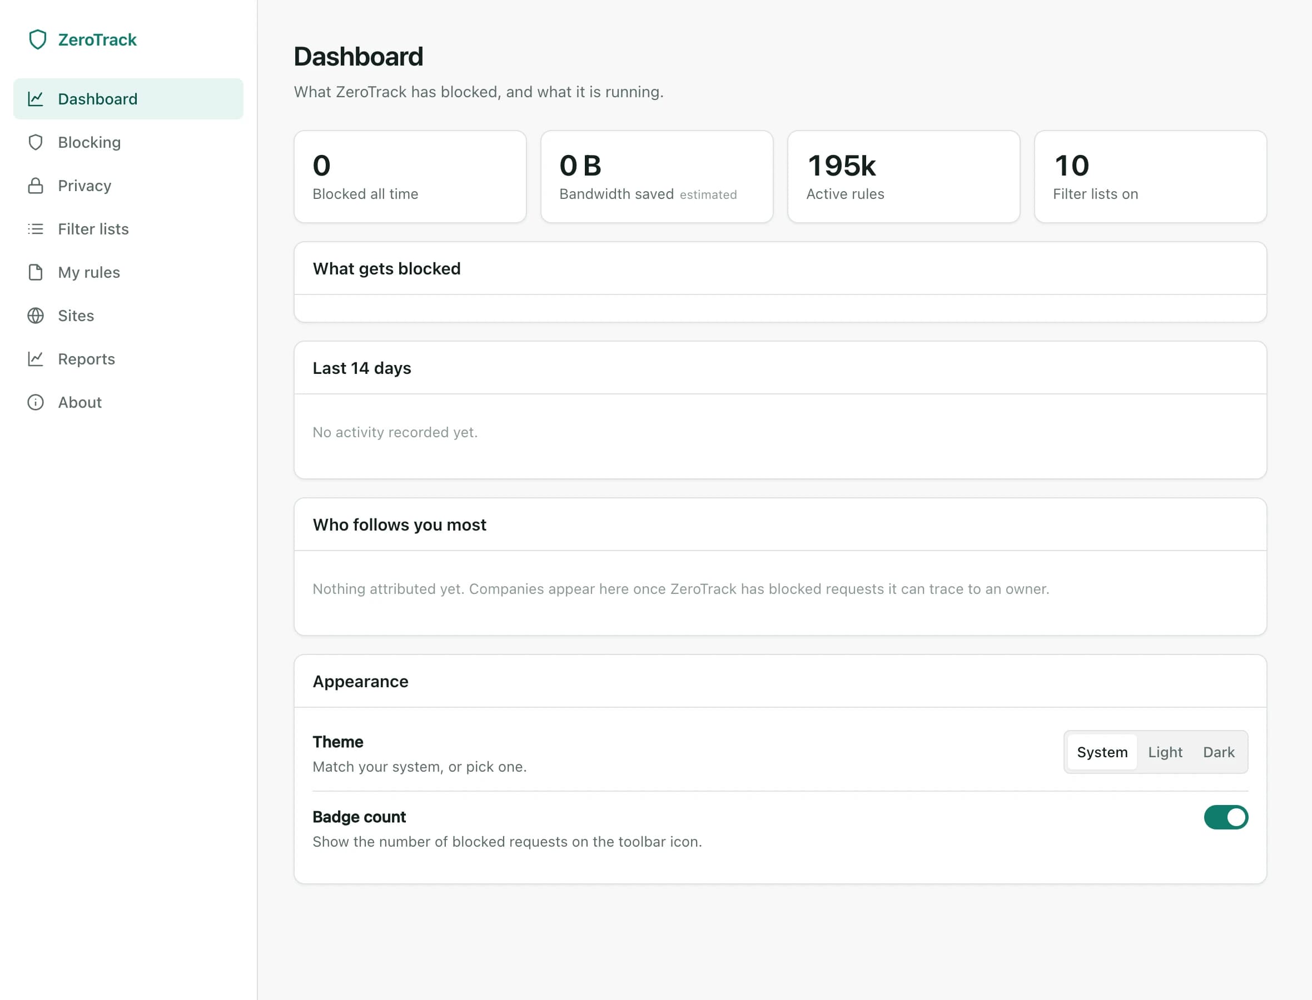
Task: Click the Blocking shield icon
Action: coord(36,142)
